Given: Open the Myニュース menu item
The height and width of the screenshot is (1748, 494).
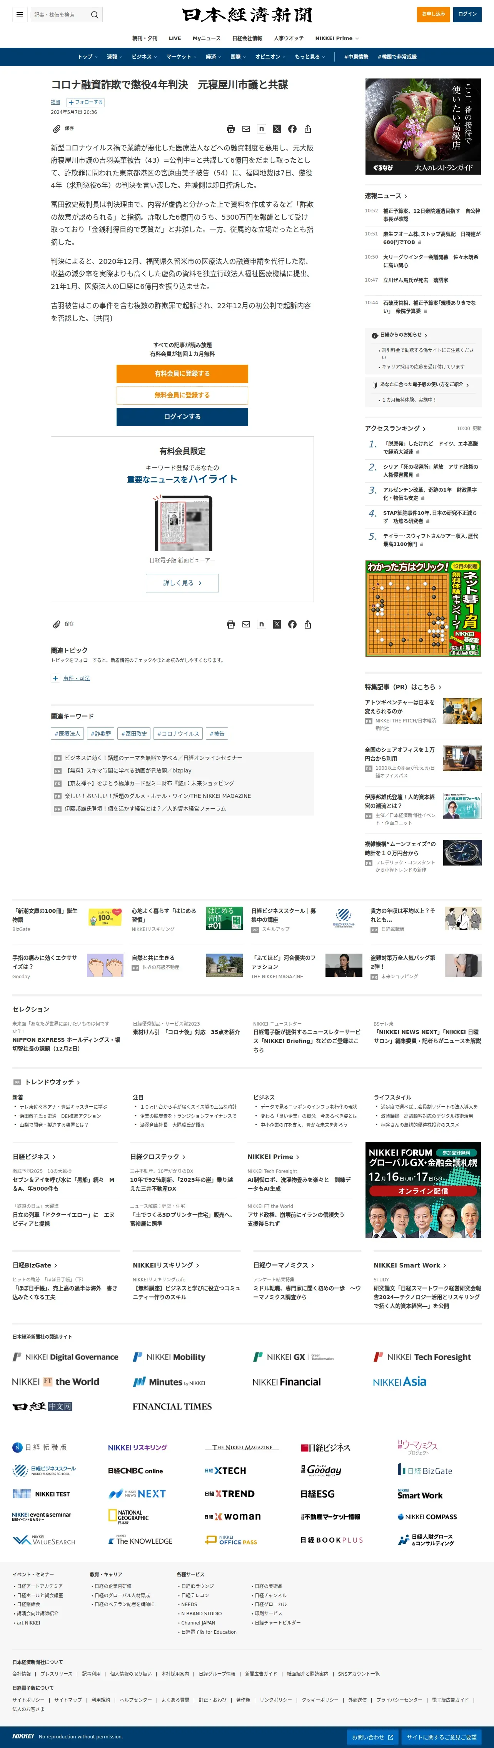Looking at the screenshot, I should point(206,38).
